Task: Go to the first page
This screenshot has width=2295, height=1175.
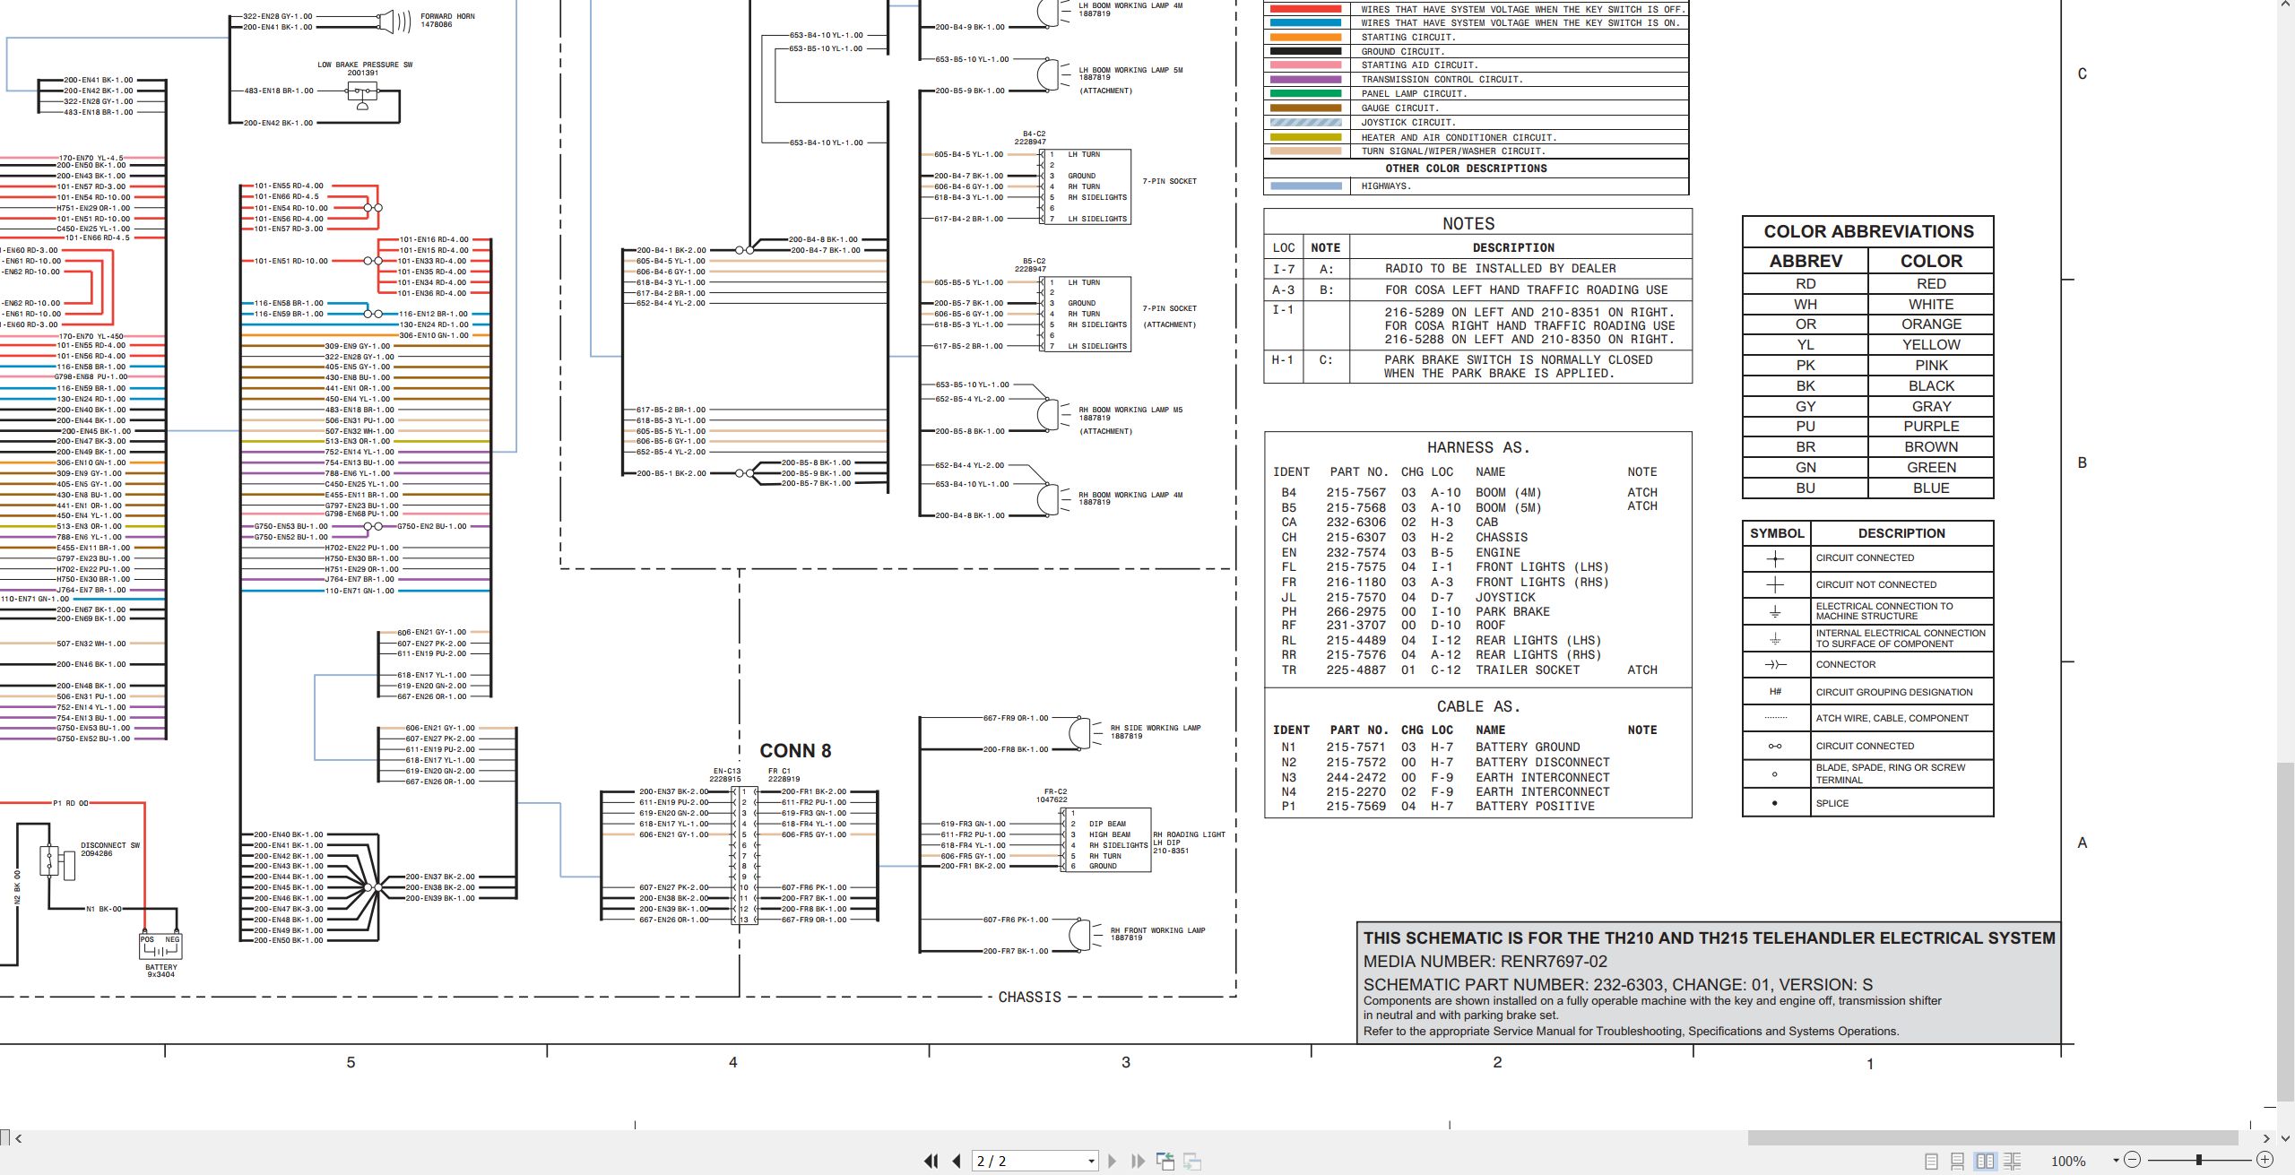Action: pyautogui.click(x=931, y=1161)
